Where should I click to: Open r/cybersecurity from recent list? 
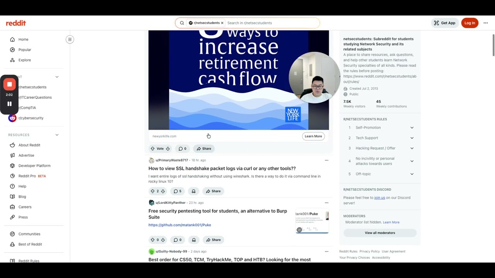click(x=31, y=118)
